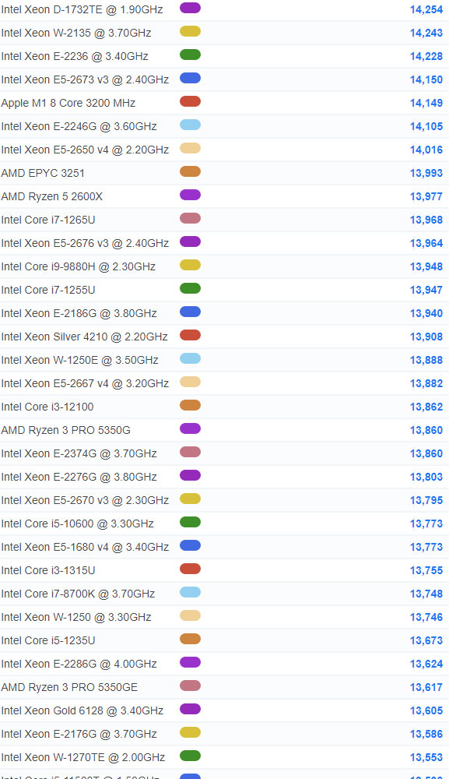The width and height of the screenshot is (449, 779).
Task: Open the Apple M1 8 Core 3200 MHz link
Action: [68, 103]
